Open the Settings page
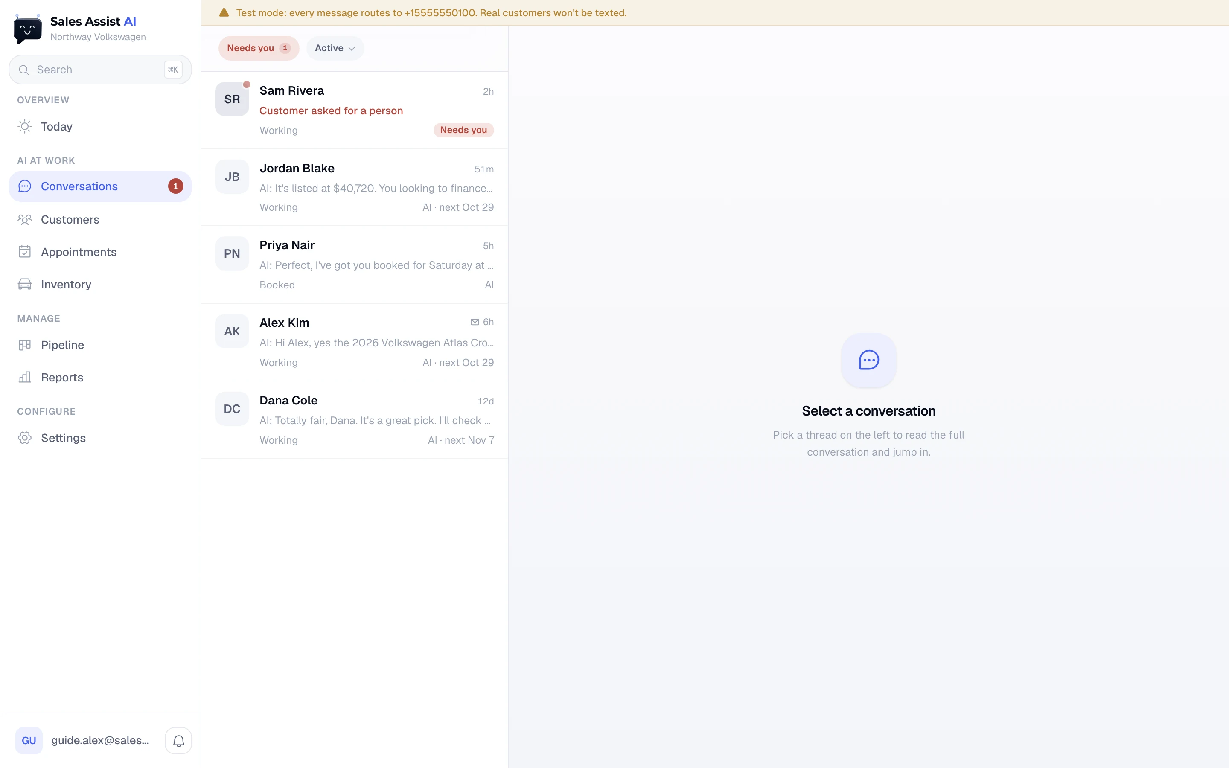The height and width of the screenshot is (768, 1229). tap(100, 438)
